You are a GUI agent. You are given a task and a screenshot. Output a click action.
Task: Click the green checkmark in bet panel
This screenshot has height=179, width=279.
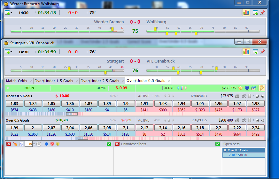coord(109,144)
